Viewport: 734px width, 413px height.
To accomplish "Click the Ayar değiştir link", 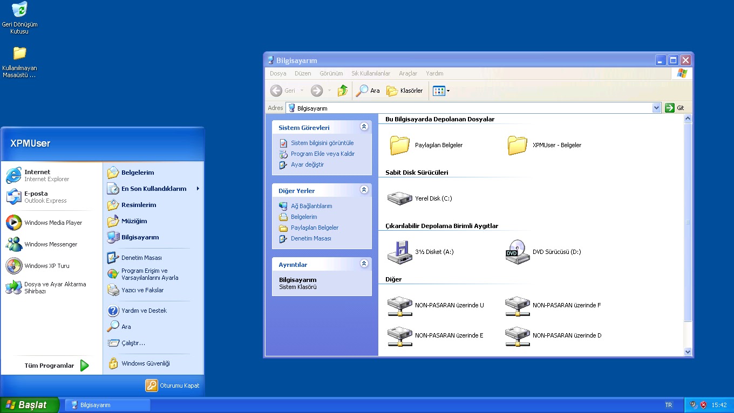I will [307, 164].
